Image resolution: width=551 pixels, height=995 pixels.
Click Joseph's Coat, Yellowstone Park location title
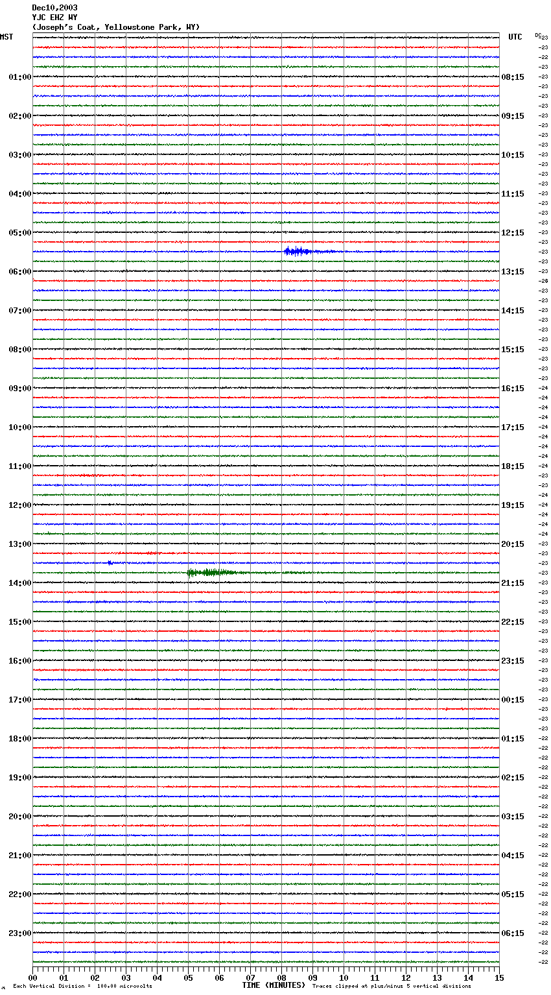(x=116, y=27)
